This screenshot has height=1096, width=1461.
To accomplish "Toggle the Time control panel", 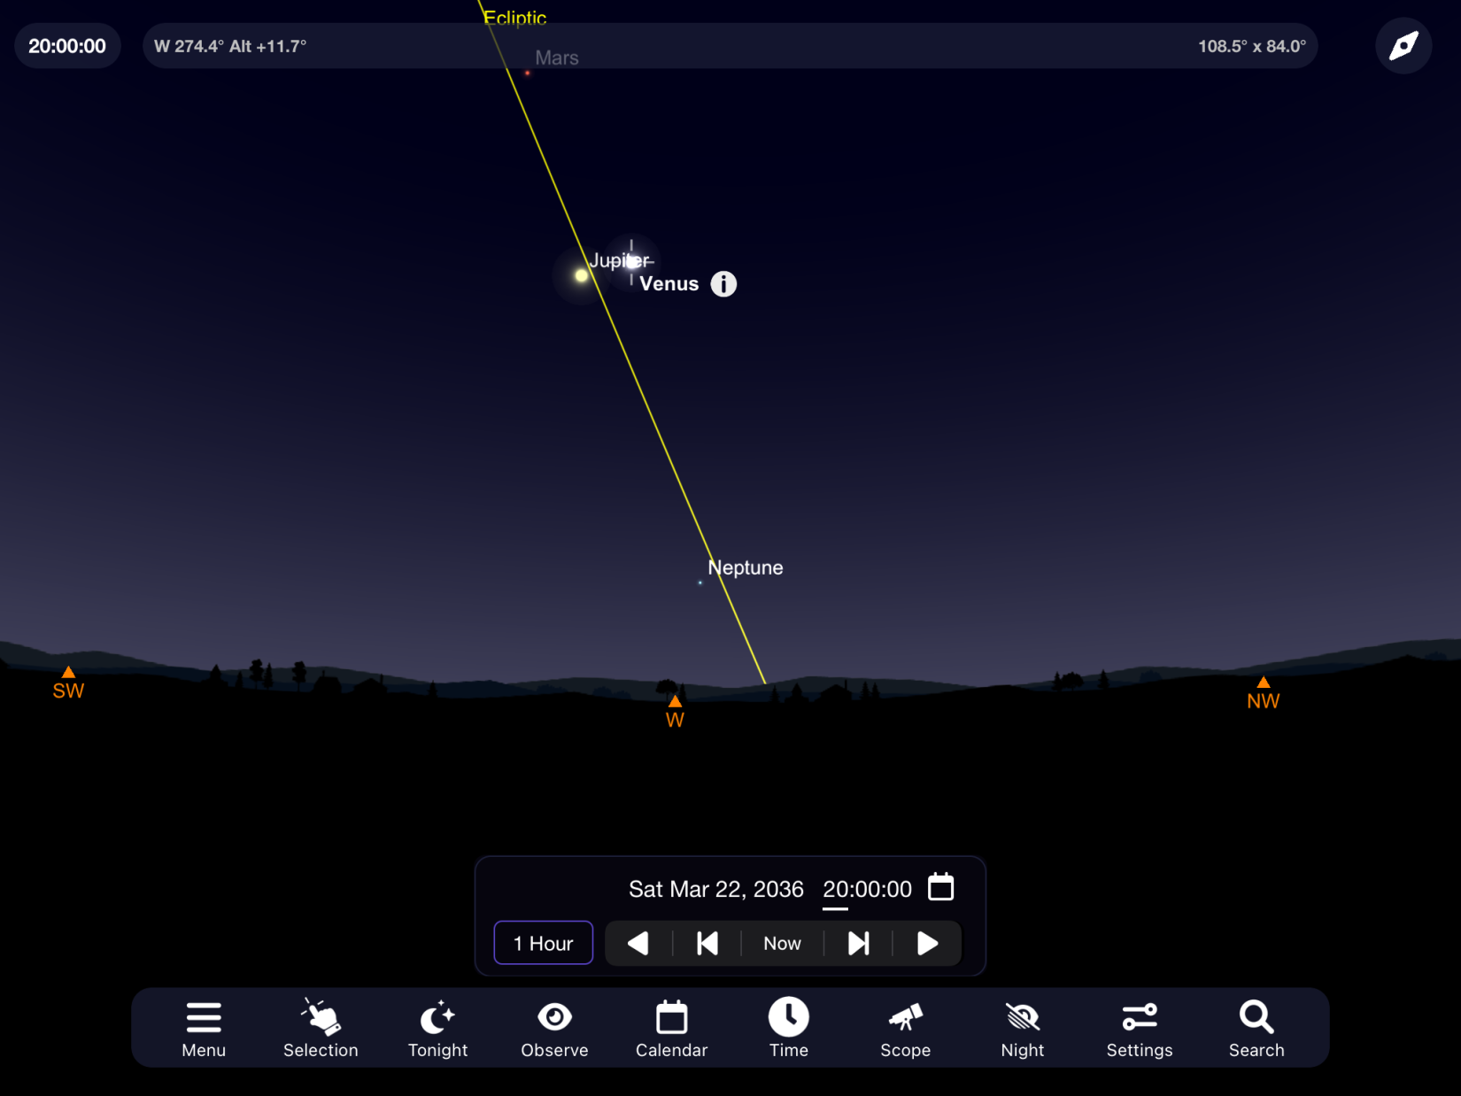I will pyautogui.click(x=788, y=1029).
